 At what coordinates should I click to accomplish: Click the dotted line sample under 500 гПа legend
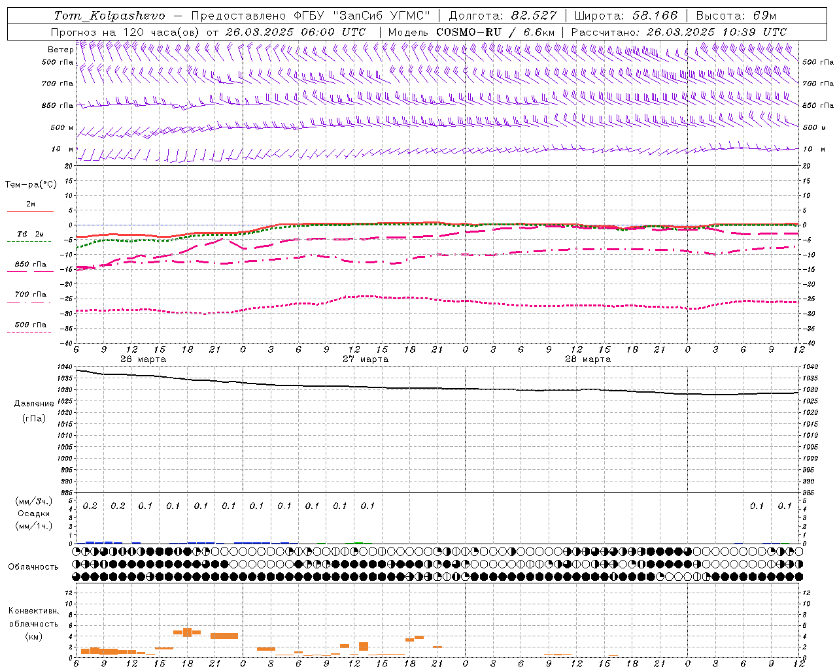click(x=29, y=332)
